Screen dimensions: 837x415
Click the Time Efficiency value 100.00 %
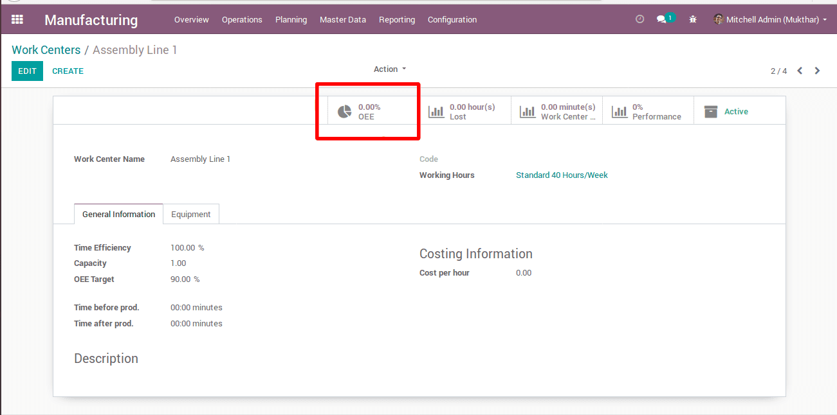[x=187, y=247]
